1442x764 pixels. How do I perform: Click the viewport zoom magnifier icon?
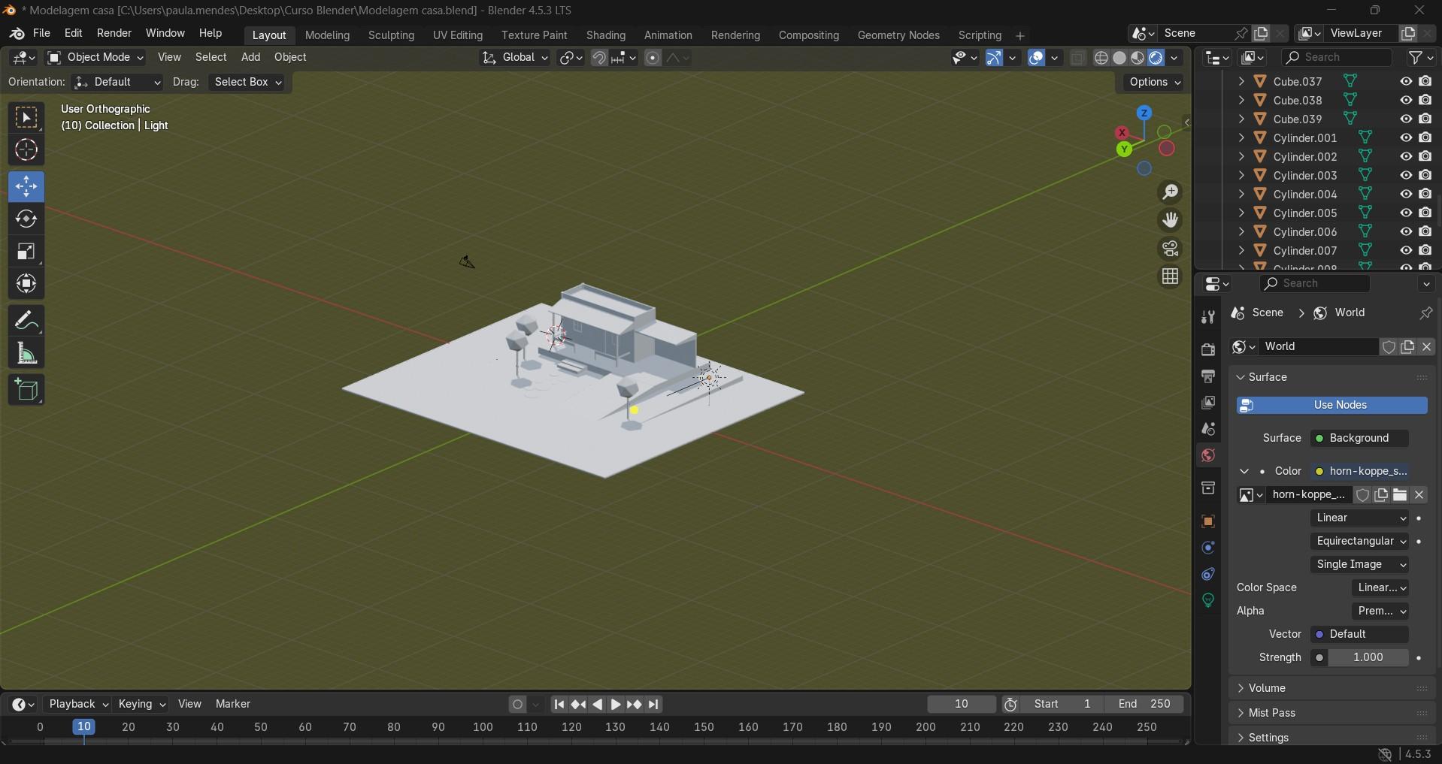pos(1170,192)
